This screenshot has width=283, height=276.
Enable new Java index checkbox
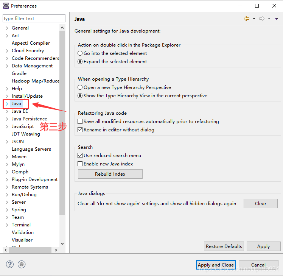tap(80, 164)
